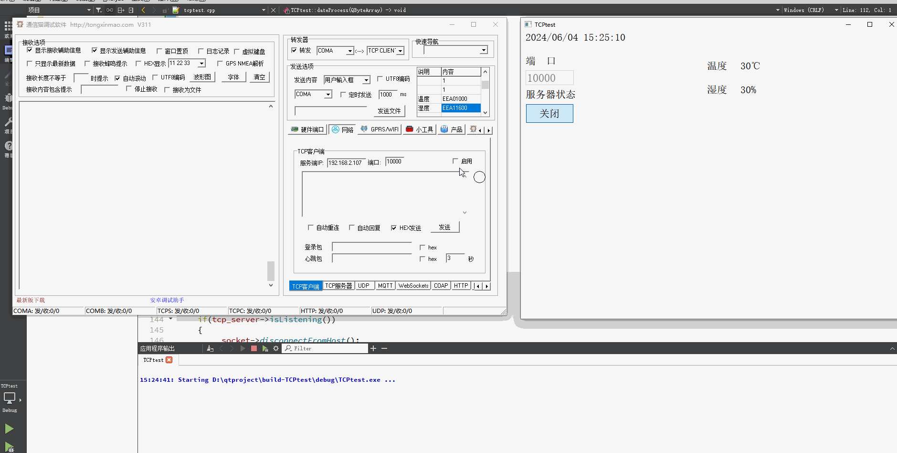Switch to the 网络 network tab
The height and width of the screenshot is (453, 897).
(x=342, y=129)
